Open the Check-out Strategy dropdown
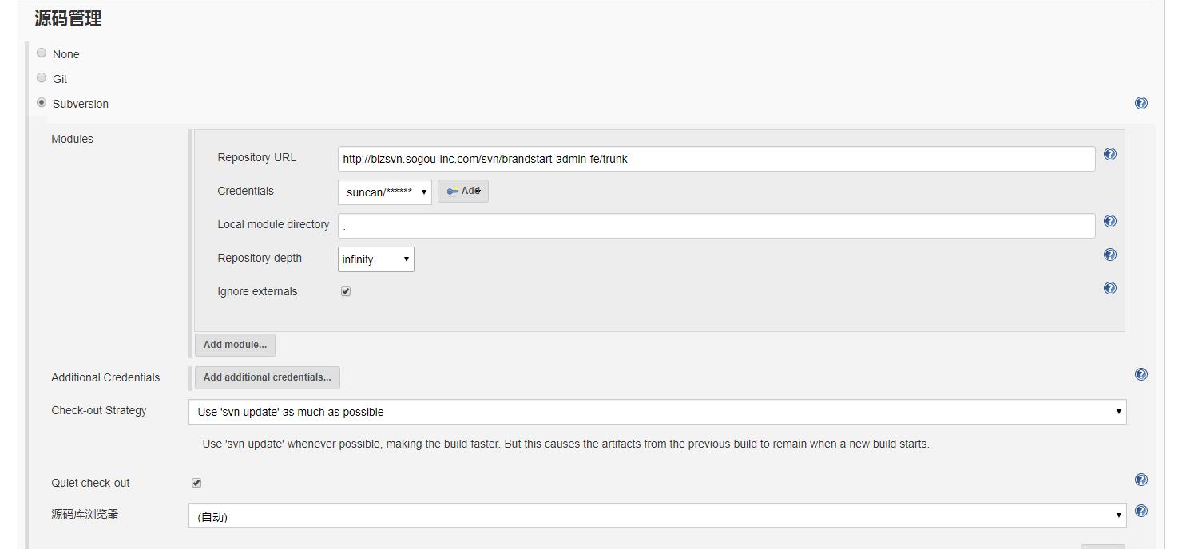Screen dimensions: 1198x549 657,412
